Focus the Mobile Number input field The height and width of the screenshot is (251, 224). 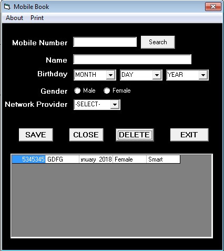point(105,42)
